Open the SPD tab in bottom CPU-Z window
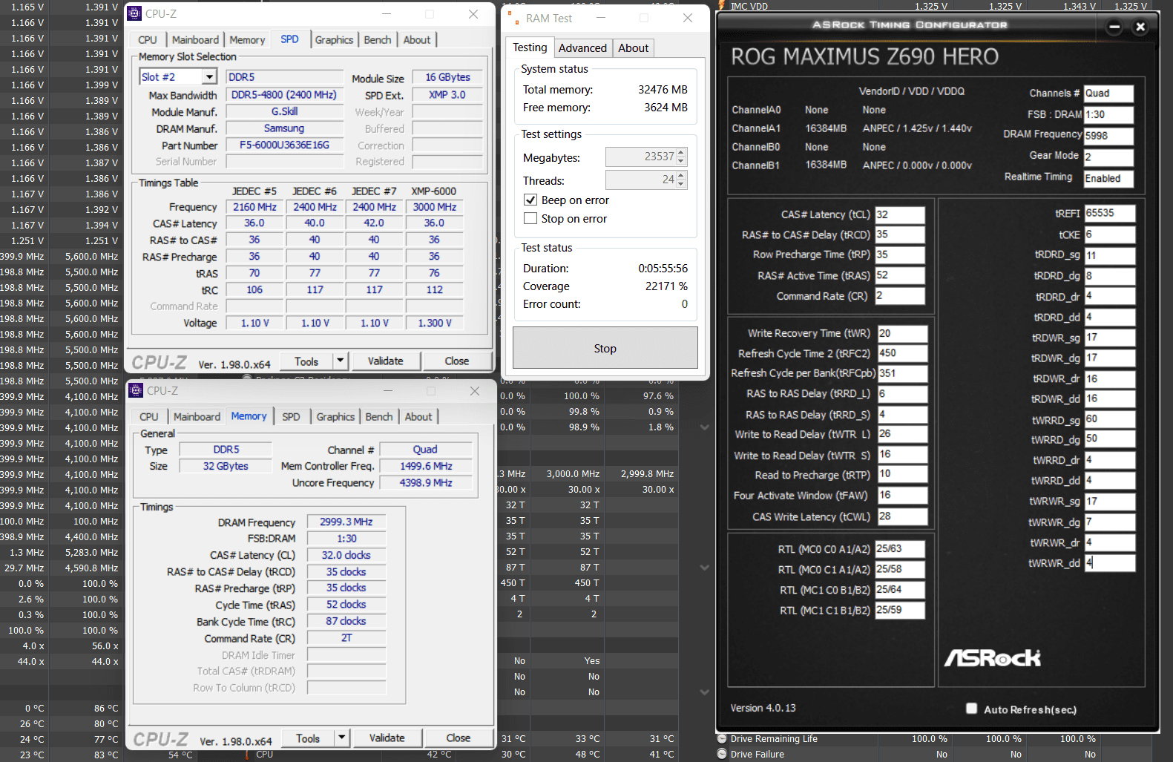This screenshot has height=762, width=1173. [291, 417]
